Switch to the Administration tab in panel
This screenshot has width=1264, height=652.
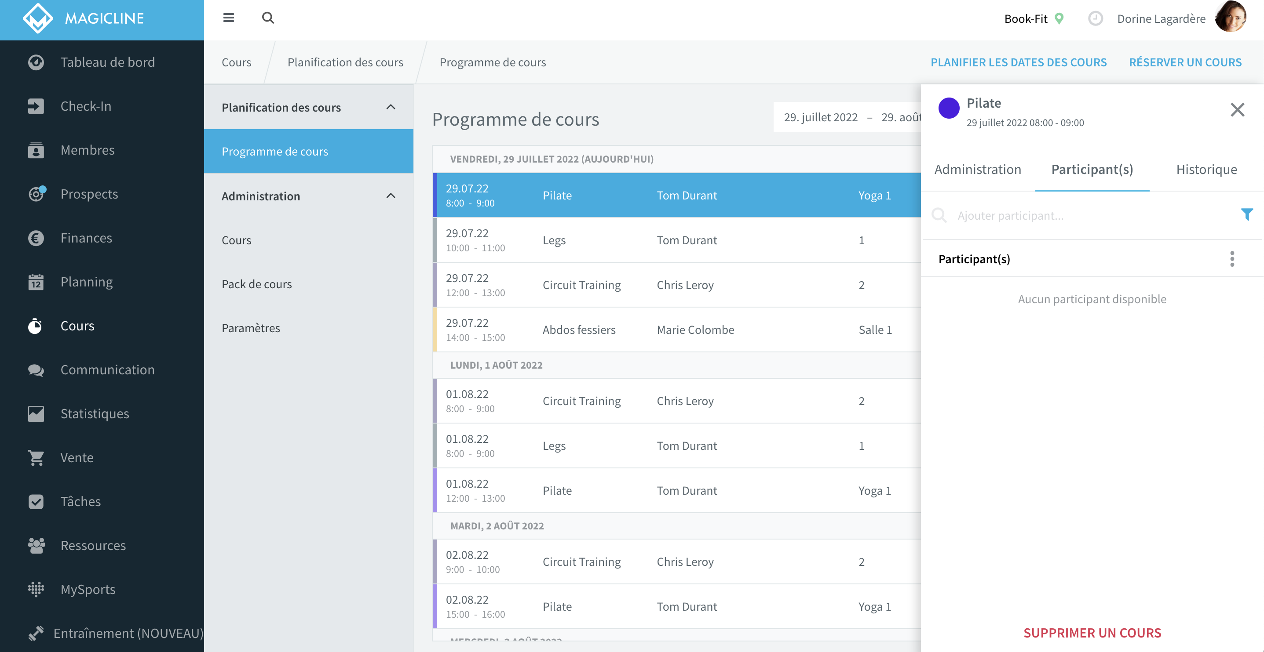[977, 169]
